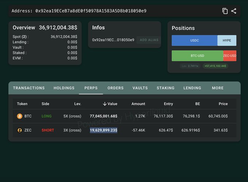Sort table by Entry column header
Screen dimensions: 248x182
[168, 104]
